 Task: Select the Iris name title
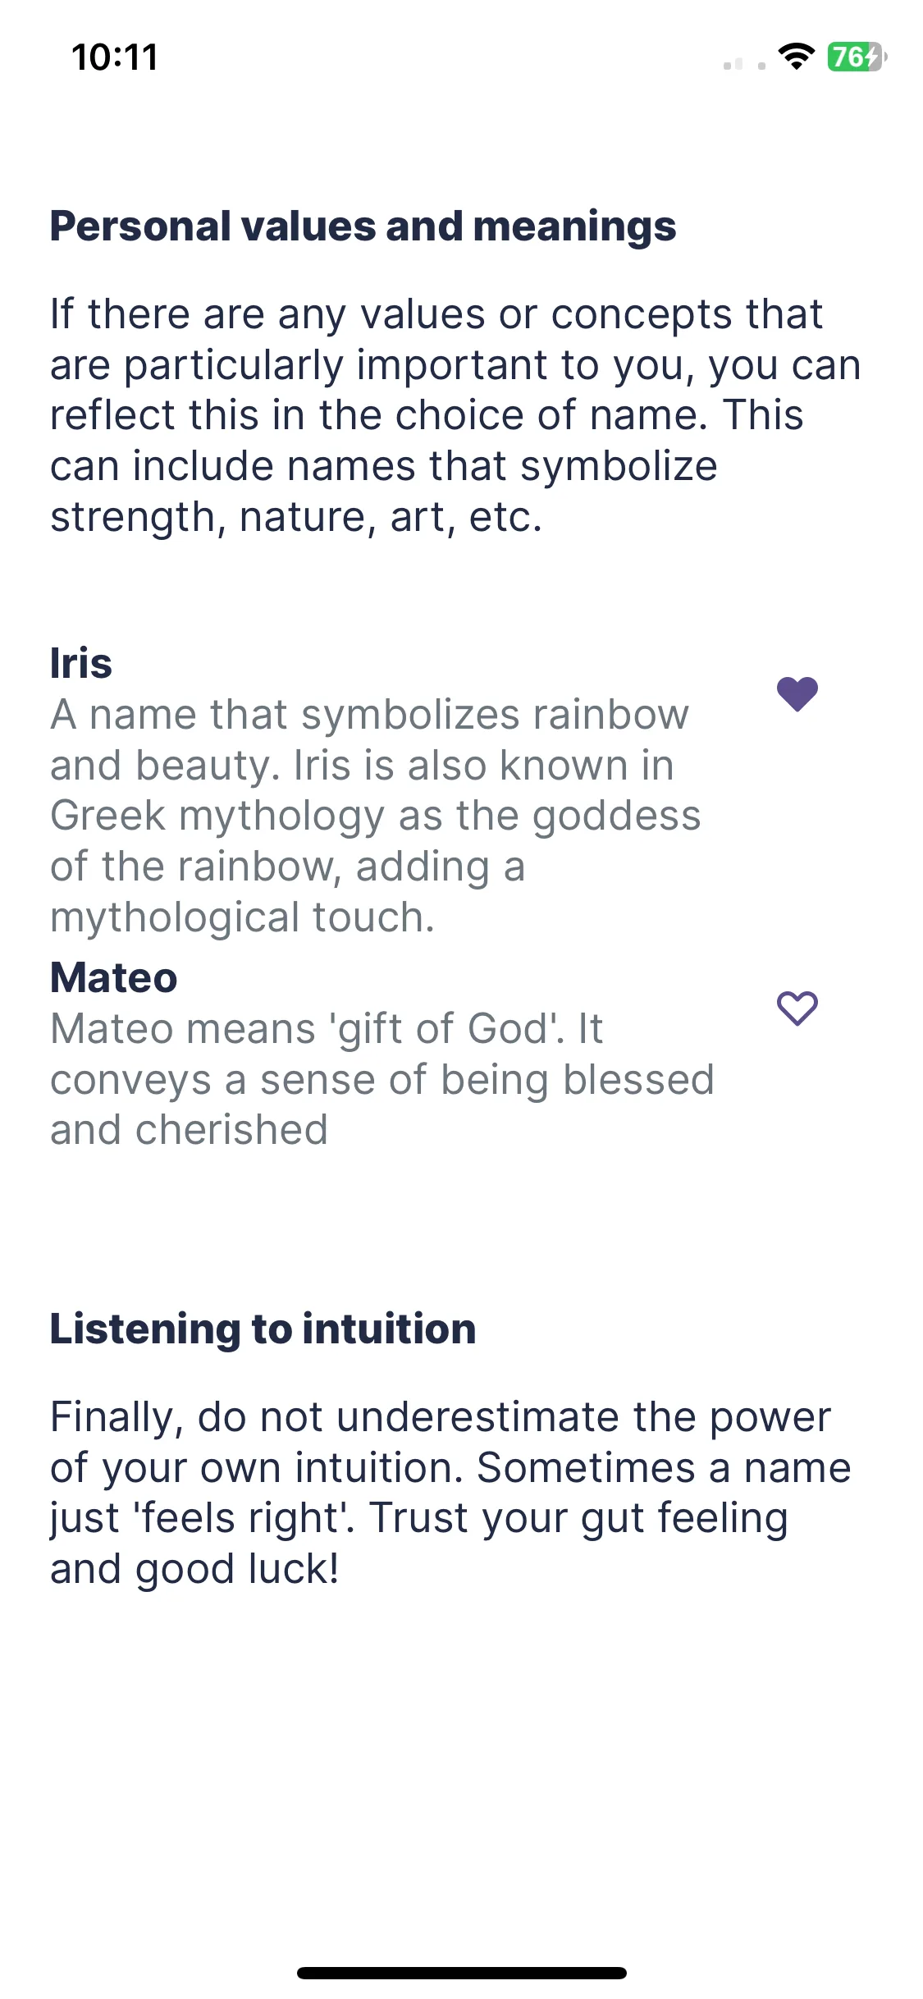(80, 663)
